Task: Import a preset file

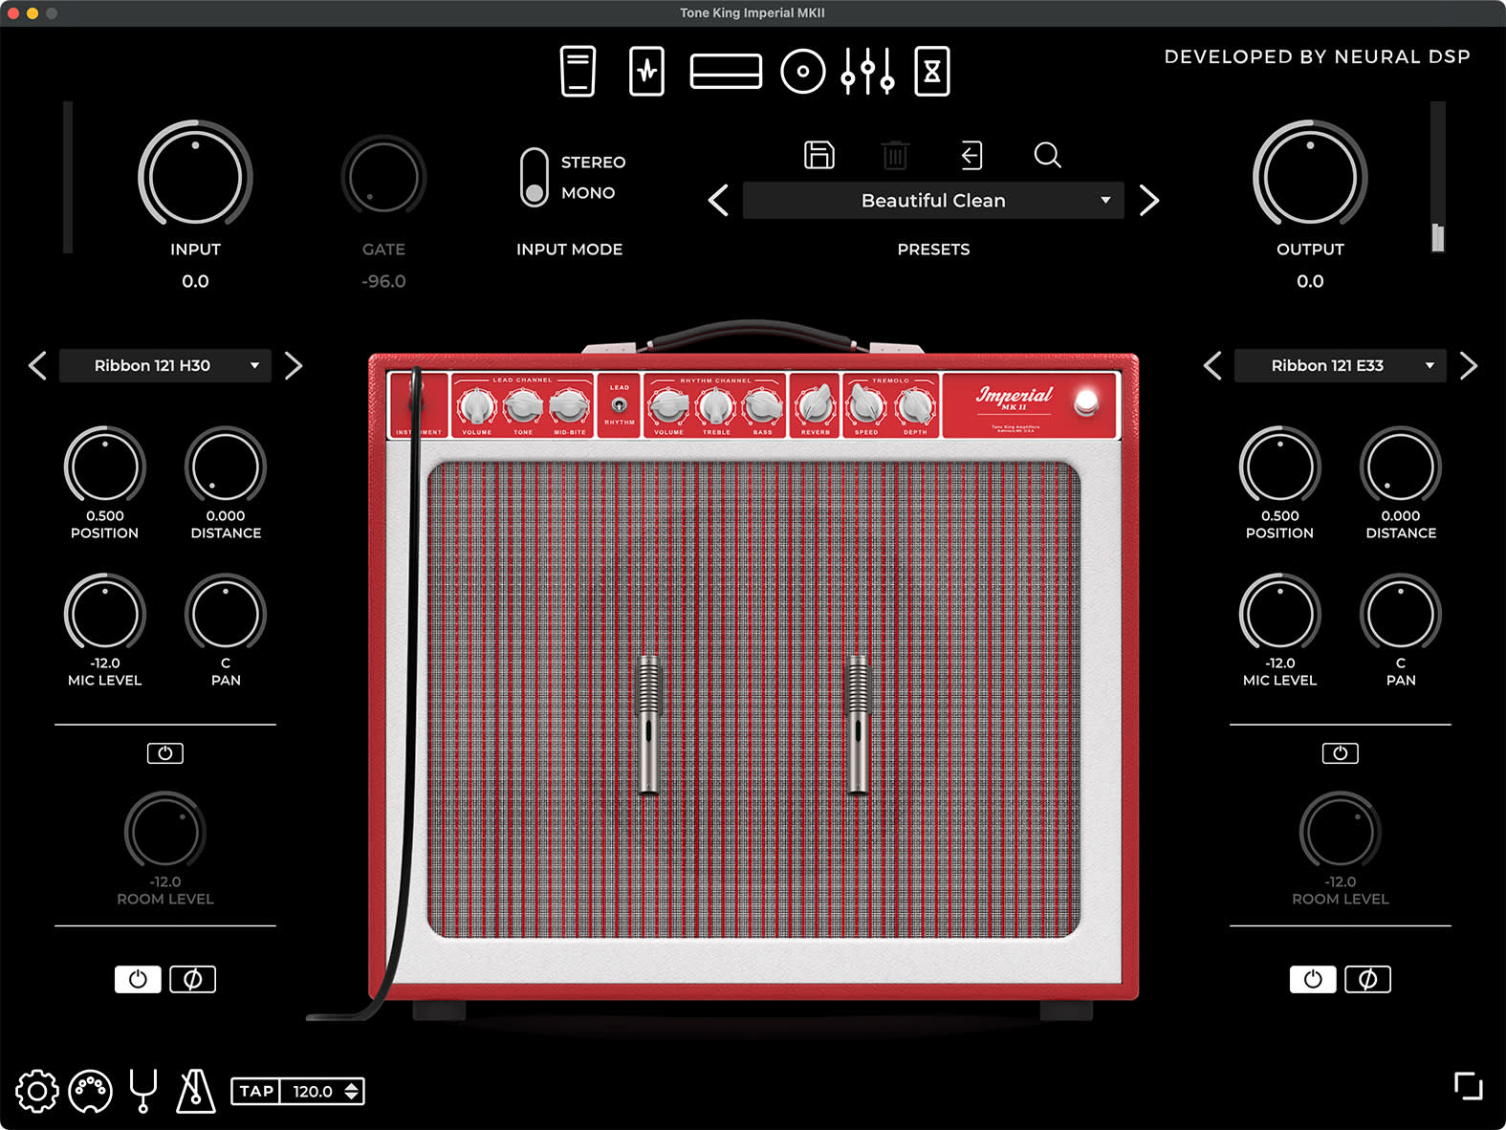Action: coord(971,155)
